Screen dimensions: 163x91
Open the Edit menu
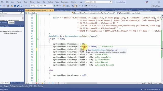coord(7,2)
